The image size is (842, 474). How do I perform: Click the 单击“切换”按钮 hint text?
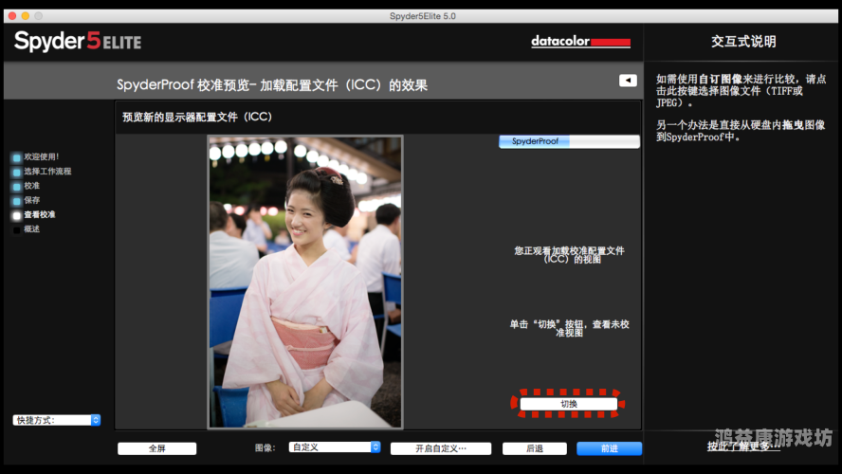(x=569, y=329)
